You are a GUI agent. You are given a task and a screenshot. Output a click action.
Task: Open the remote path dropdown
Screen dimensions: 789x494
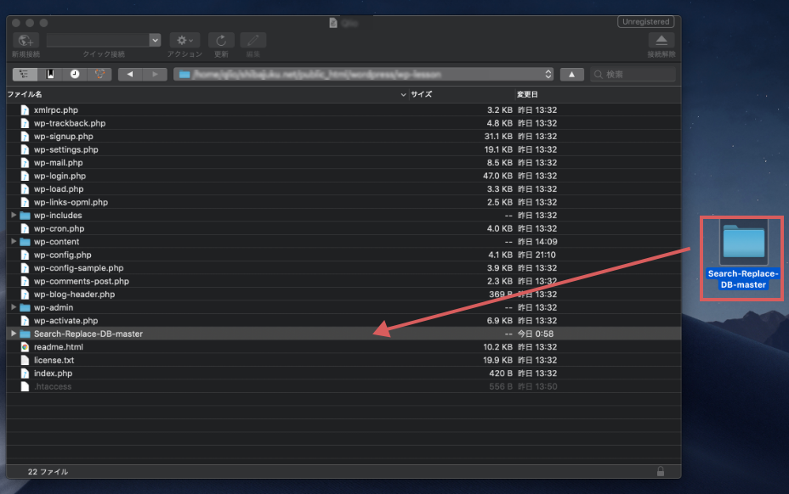(548, 74)
